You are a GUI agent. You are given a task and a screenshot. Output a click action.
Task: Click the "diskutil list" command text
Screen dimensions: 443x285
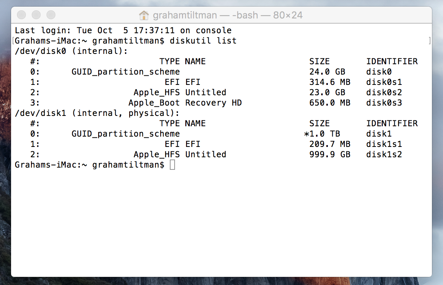203,41
